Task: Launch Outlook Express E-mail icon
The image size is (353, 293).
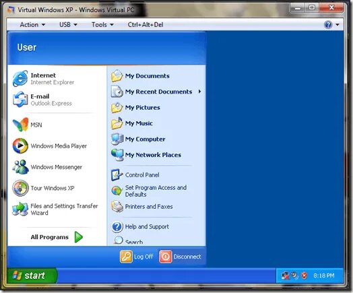Action: point(20,100)
